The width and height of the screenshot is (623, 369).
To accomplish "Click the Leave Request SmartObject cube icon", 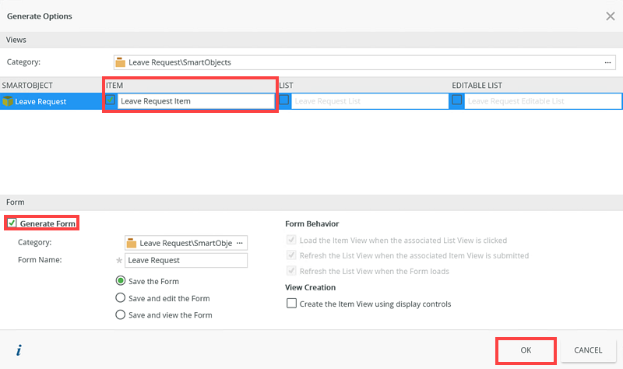I will pyautogui.click(x=8, y=101).
